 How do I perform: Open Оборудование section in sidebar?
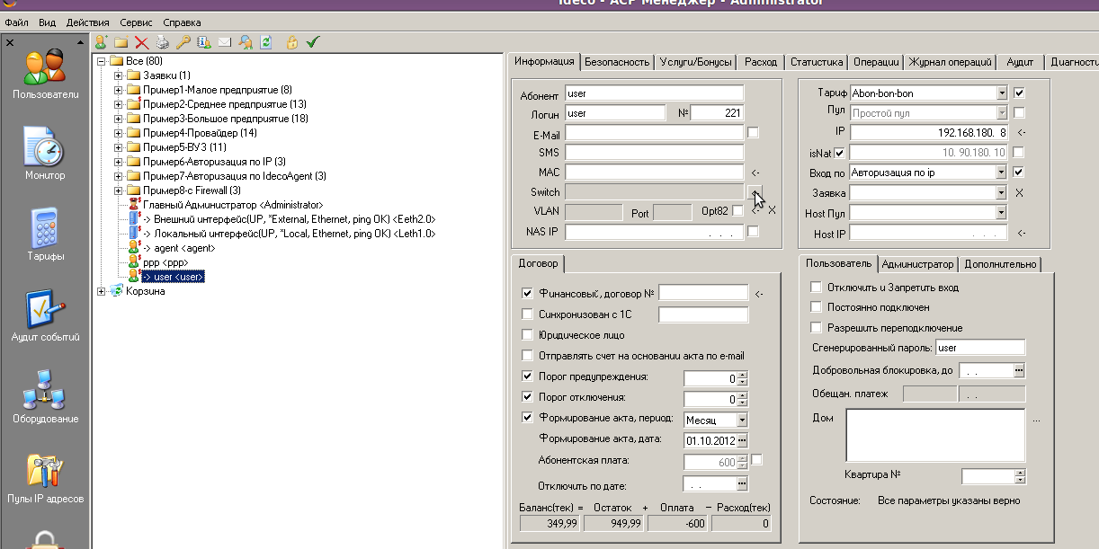tap(44, 396)
